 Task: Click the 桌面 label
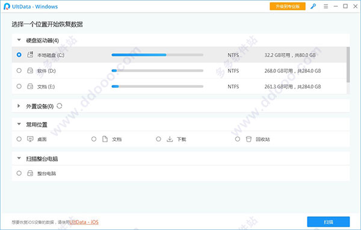coord(42,139)
